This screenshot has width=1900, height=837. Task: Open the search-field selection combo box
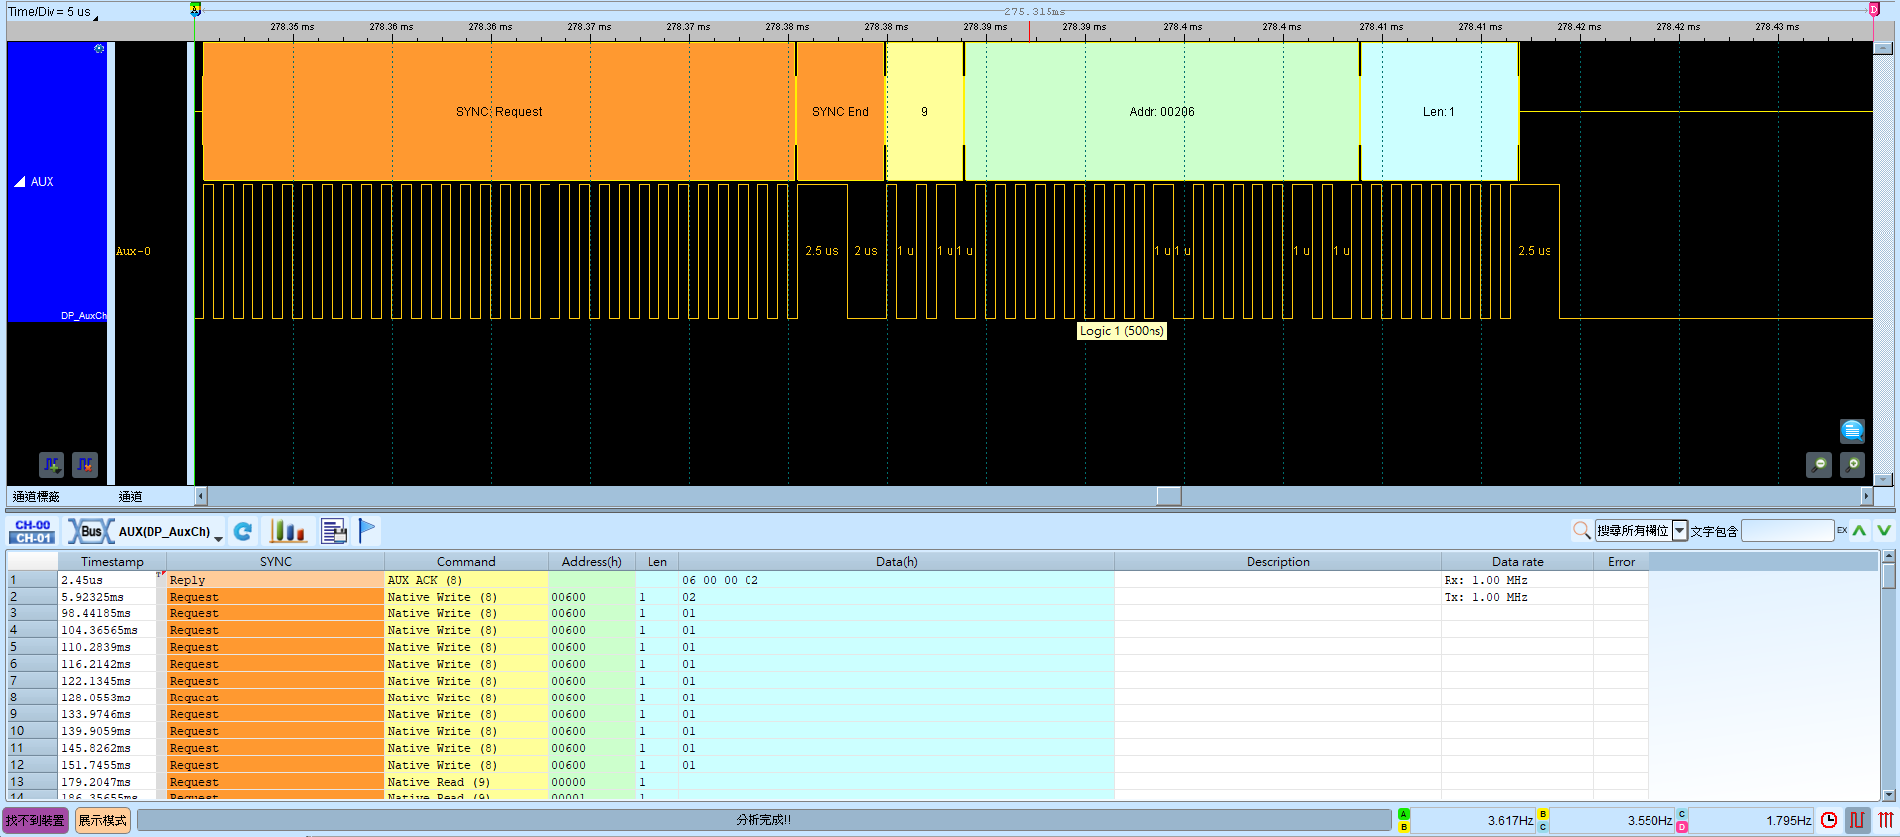coord(1641,531)
